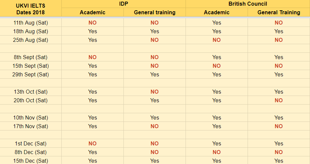This screenshot has width=310, height=164.
Task: Select the British Council column group header
Action: tap(248, 4)
